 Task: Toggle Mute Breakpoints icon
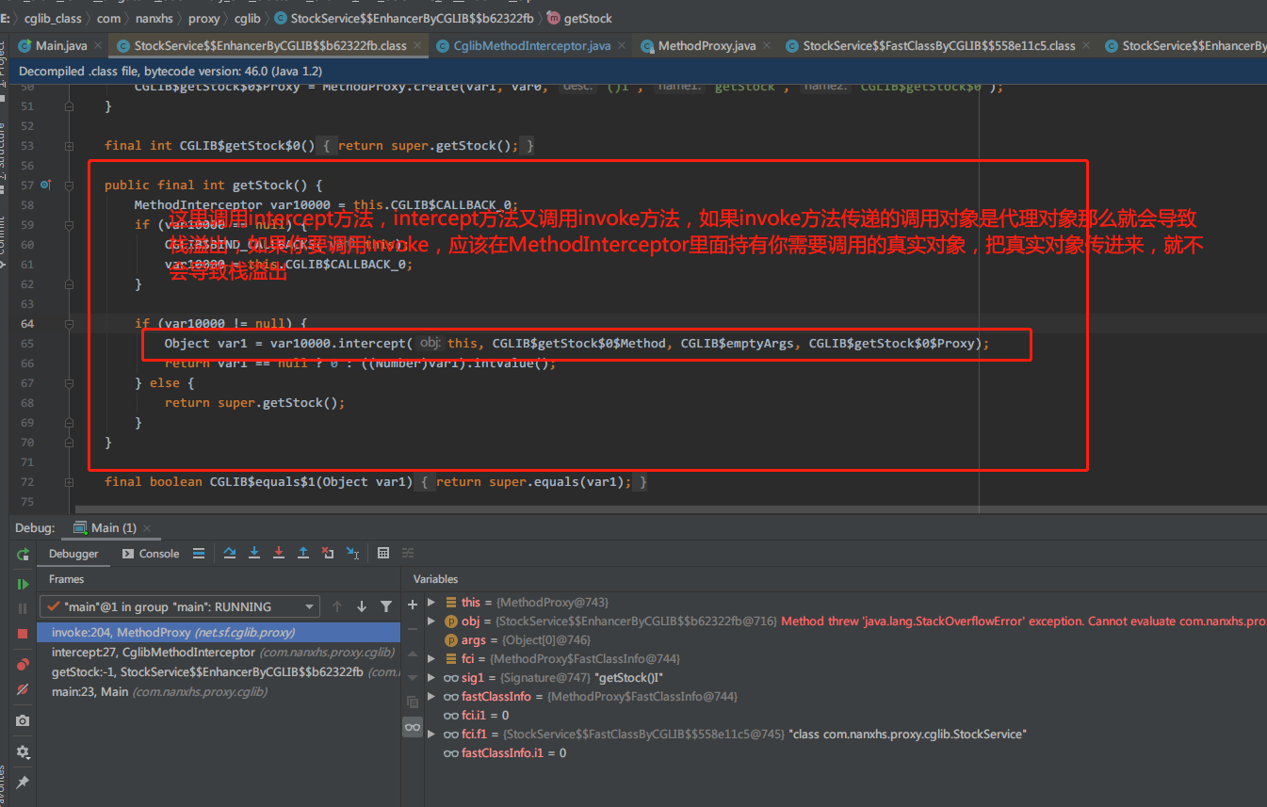pyautogui.click(x=23, y=689)
